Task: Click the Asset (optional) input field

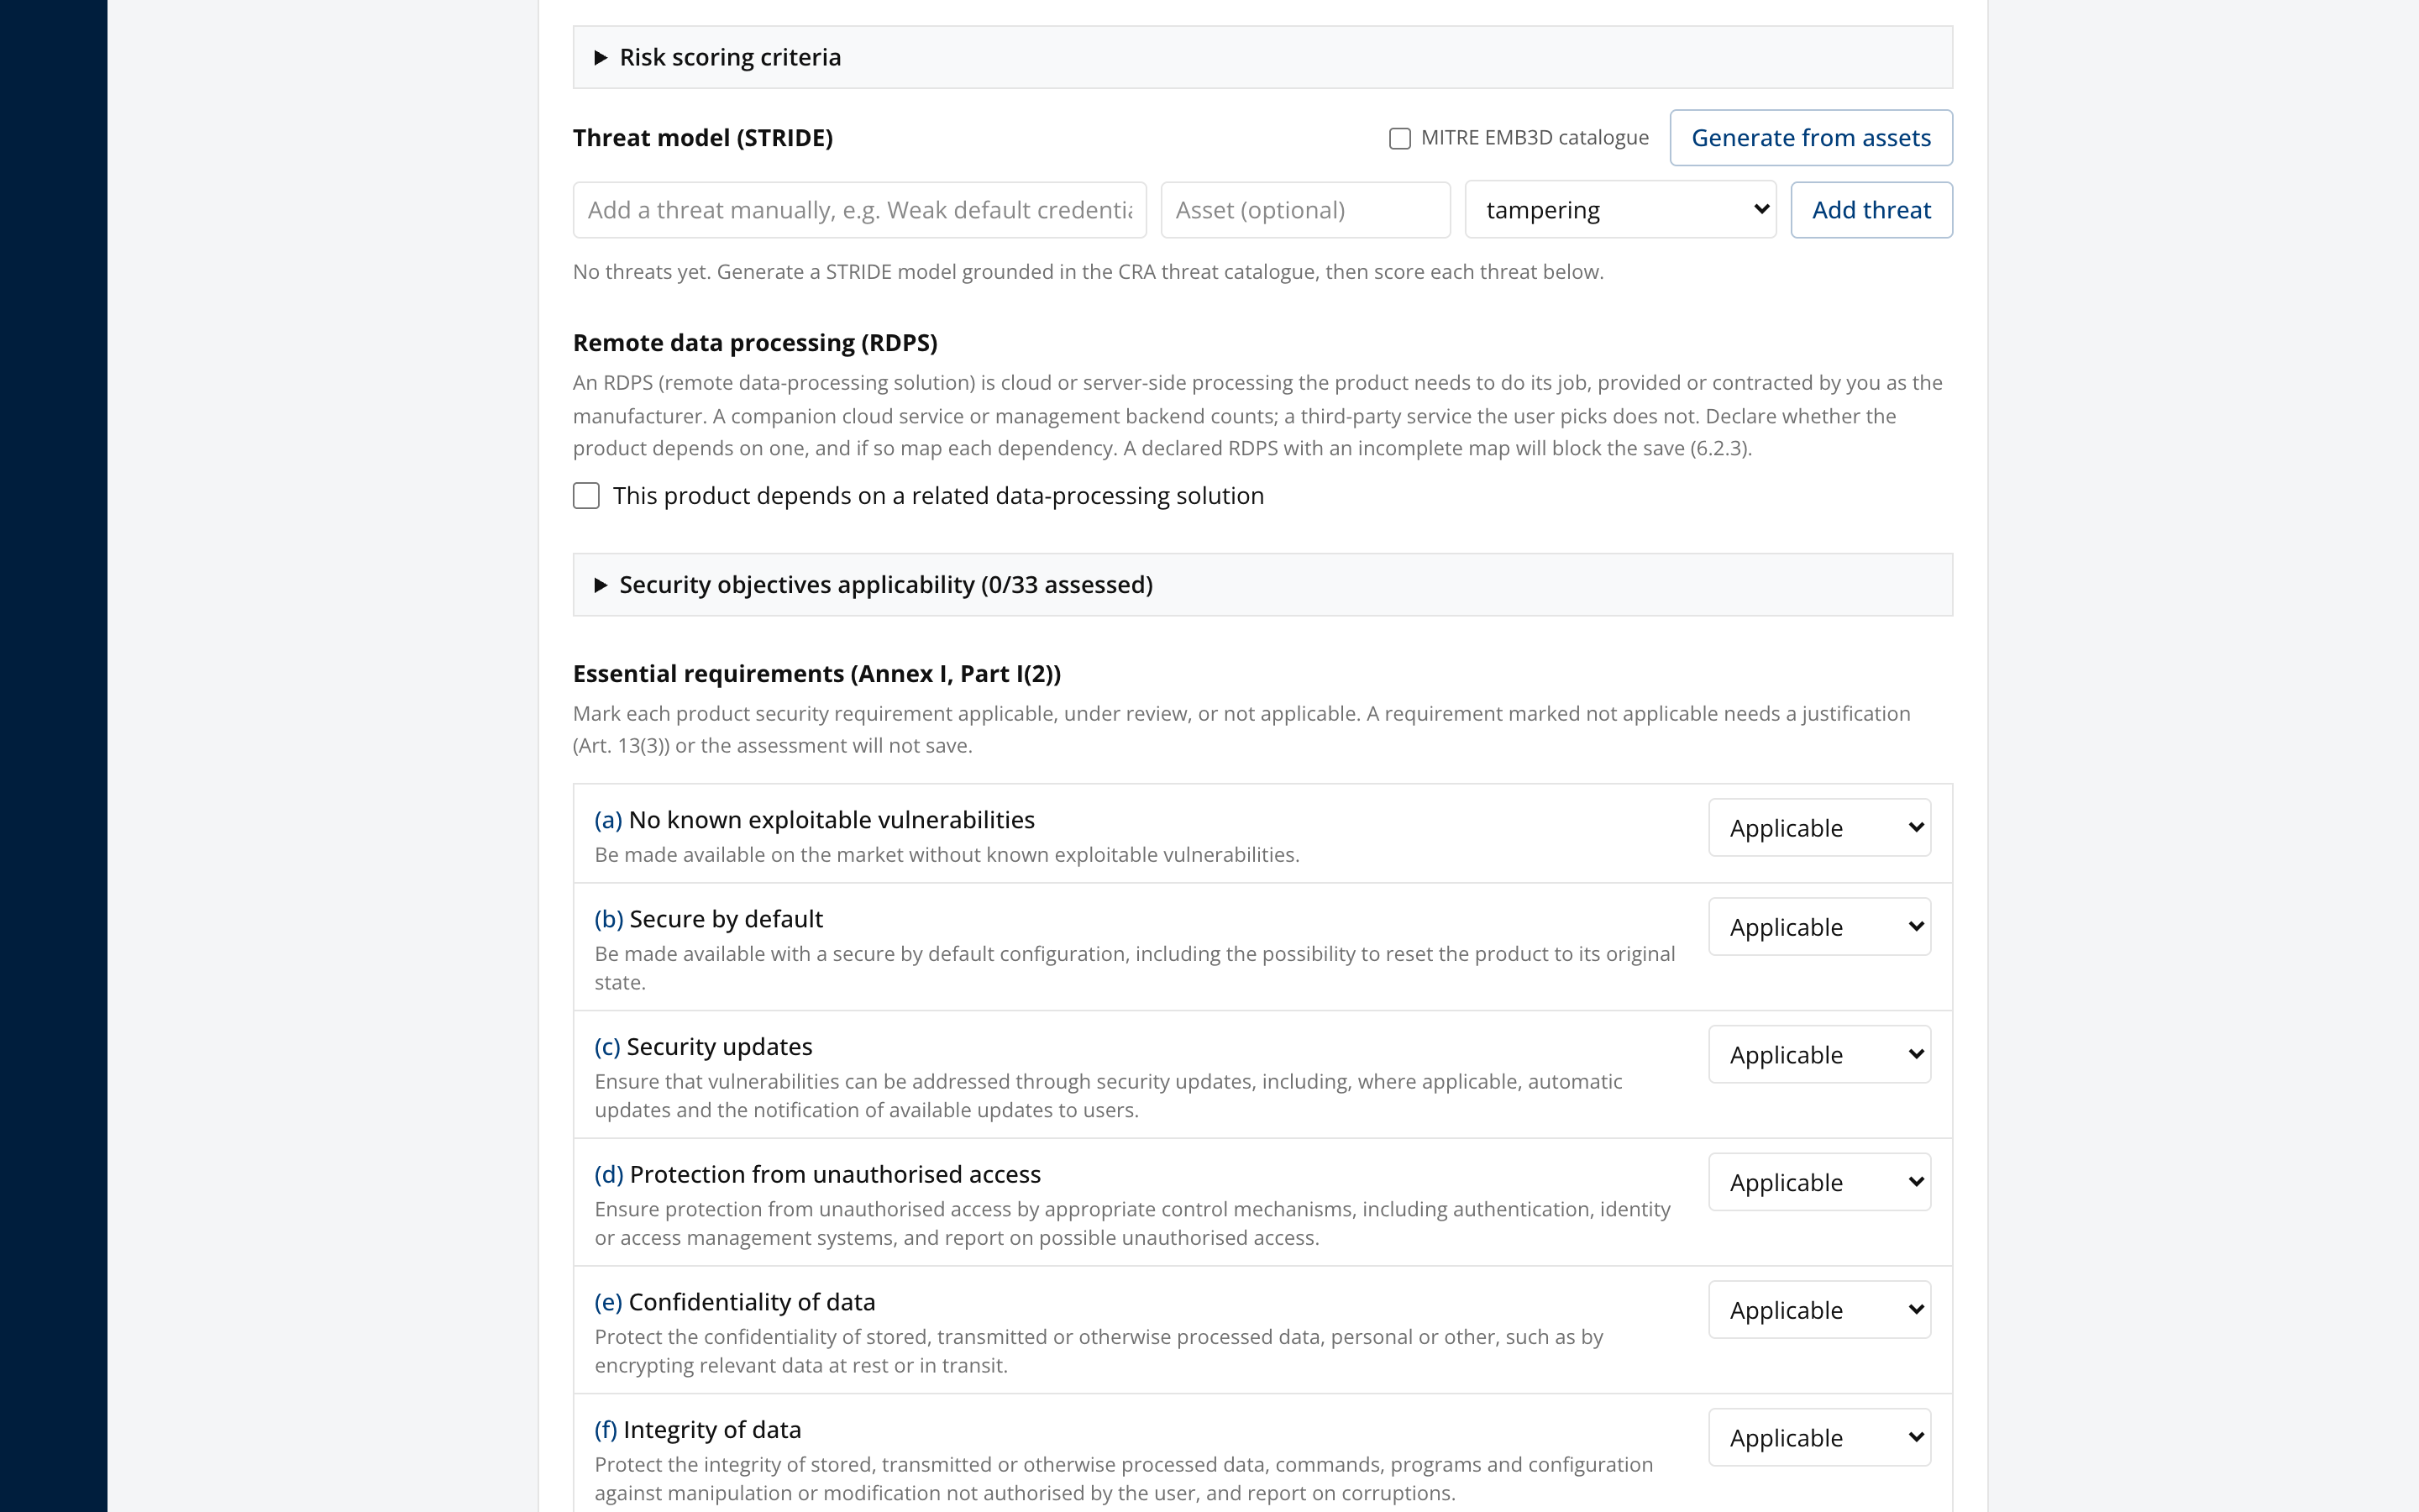Action: click(x=1305, y=210)
